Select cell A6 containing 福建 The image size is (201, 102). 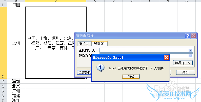(x=16, y=95)
